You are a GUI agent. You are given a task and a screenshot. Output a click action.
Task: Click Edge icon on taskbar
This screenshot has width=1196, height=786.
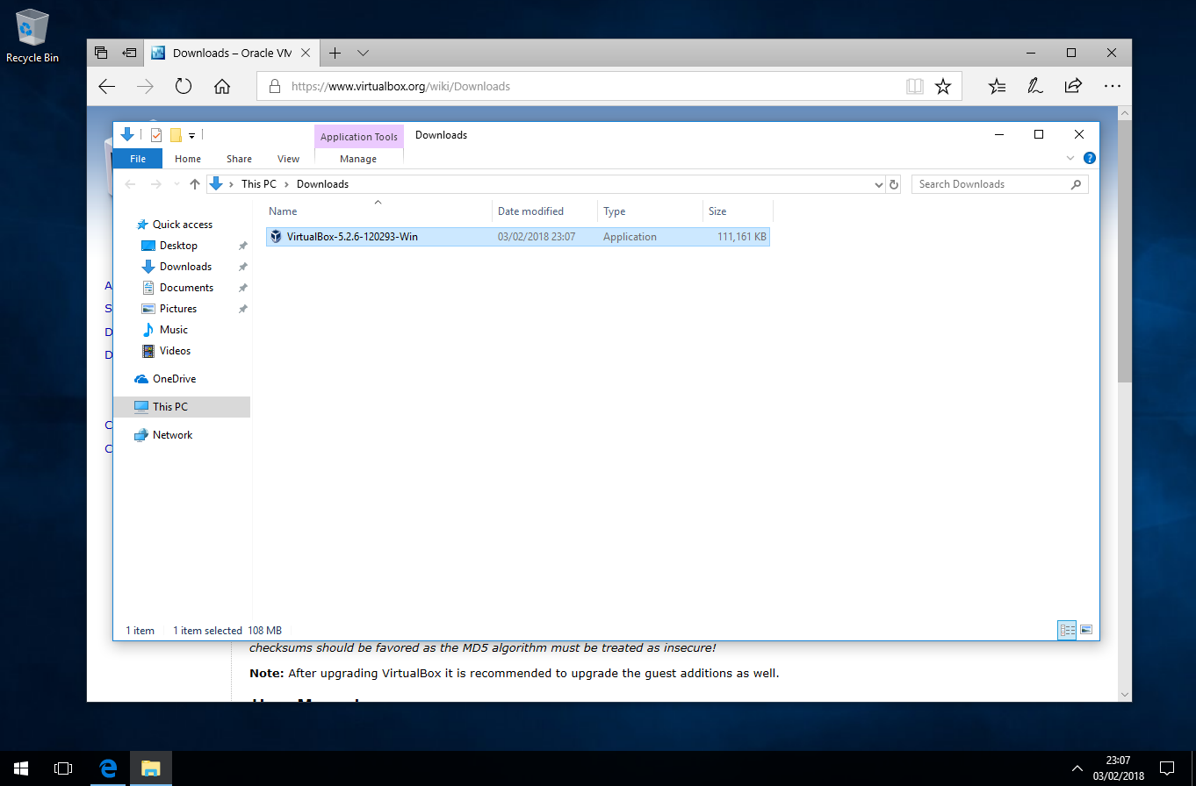109,768
